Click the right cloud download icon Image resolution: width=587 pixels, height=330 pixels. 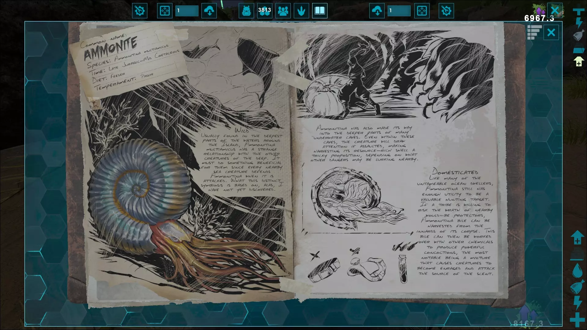pyautogui.click(x=377, y=11)
